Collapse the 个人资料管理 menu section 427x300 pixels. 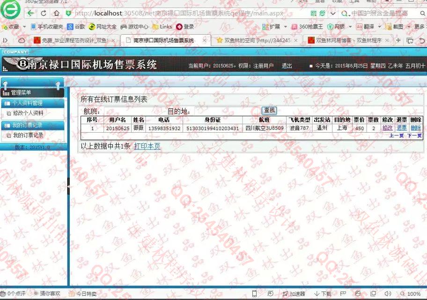(33, 103)
